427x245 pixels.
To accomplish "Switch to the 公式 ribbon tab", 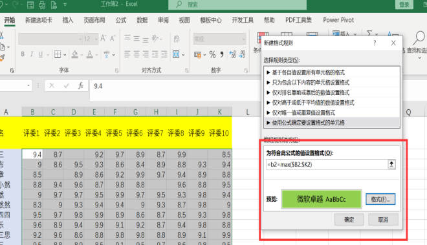I will coord(120,20).
